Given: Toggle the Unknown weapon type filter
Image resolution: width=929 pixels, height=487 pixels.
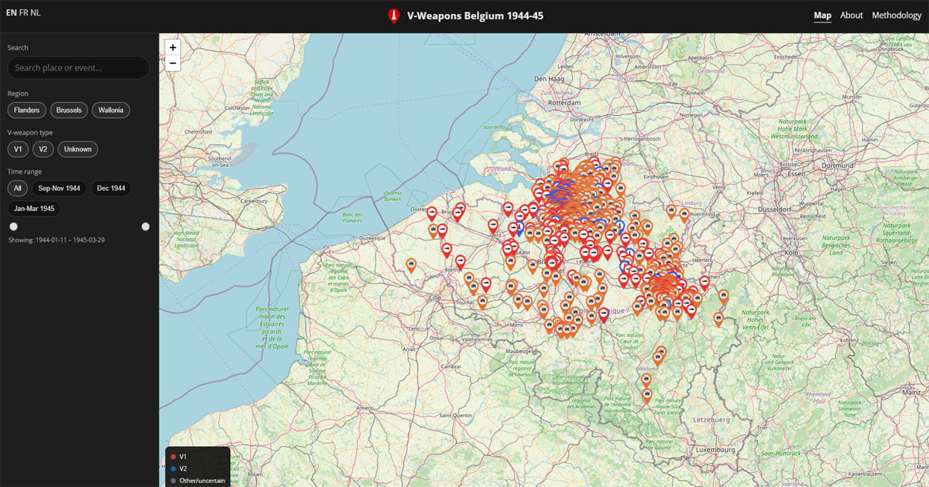Looking at the screenshot, I should (77, 148).
